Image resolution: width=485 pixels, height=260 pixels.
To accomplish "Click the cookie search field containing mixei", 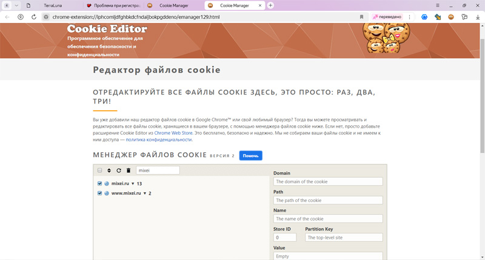I will (x=158, y=171).
